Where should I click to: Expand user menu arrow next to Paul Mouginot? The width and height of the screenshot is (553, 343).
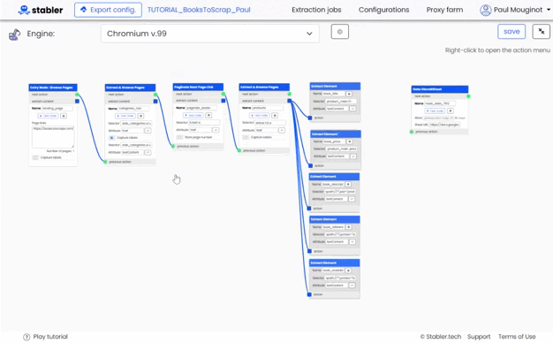coord(549,10)
